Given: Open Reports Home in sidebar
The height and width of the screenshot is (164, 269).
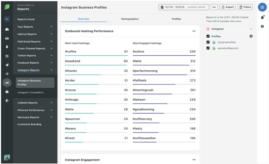Looking at the screenshot, I should [x=26, y=19].
